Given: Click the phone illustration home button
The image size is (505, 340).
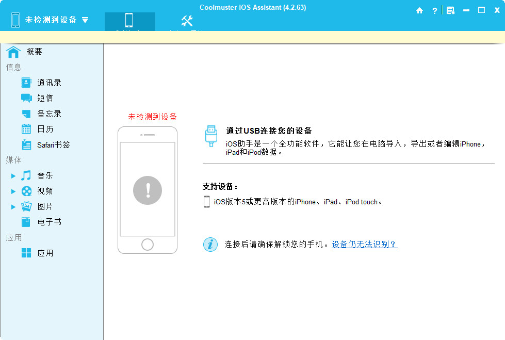Looking at the screenshot, I should point(148,245).
